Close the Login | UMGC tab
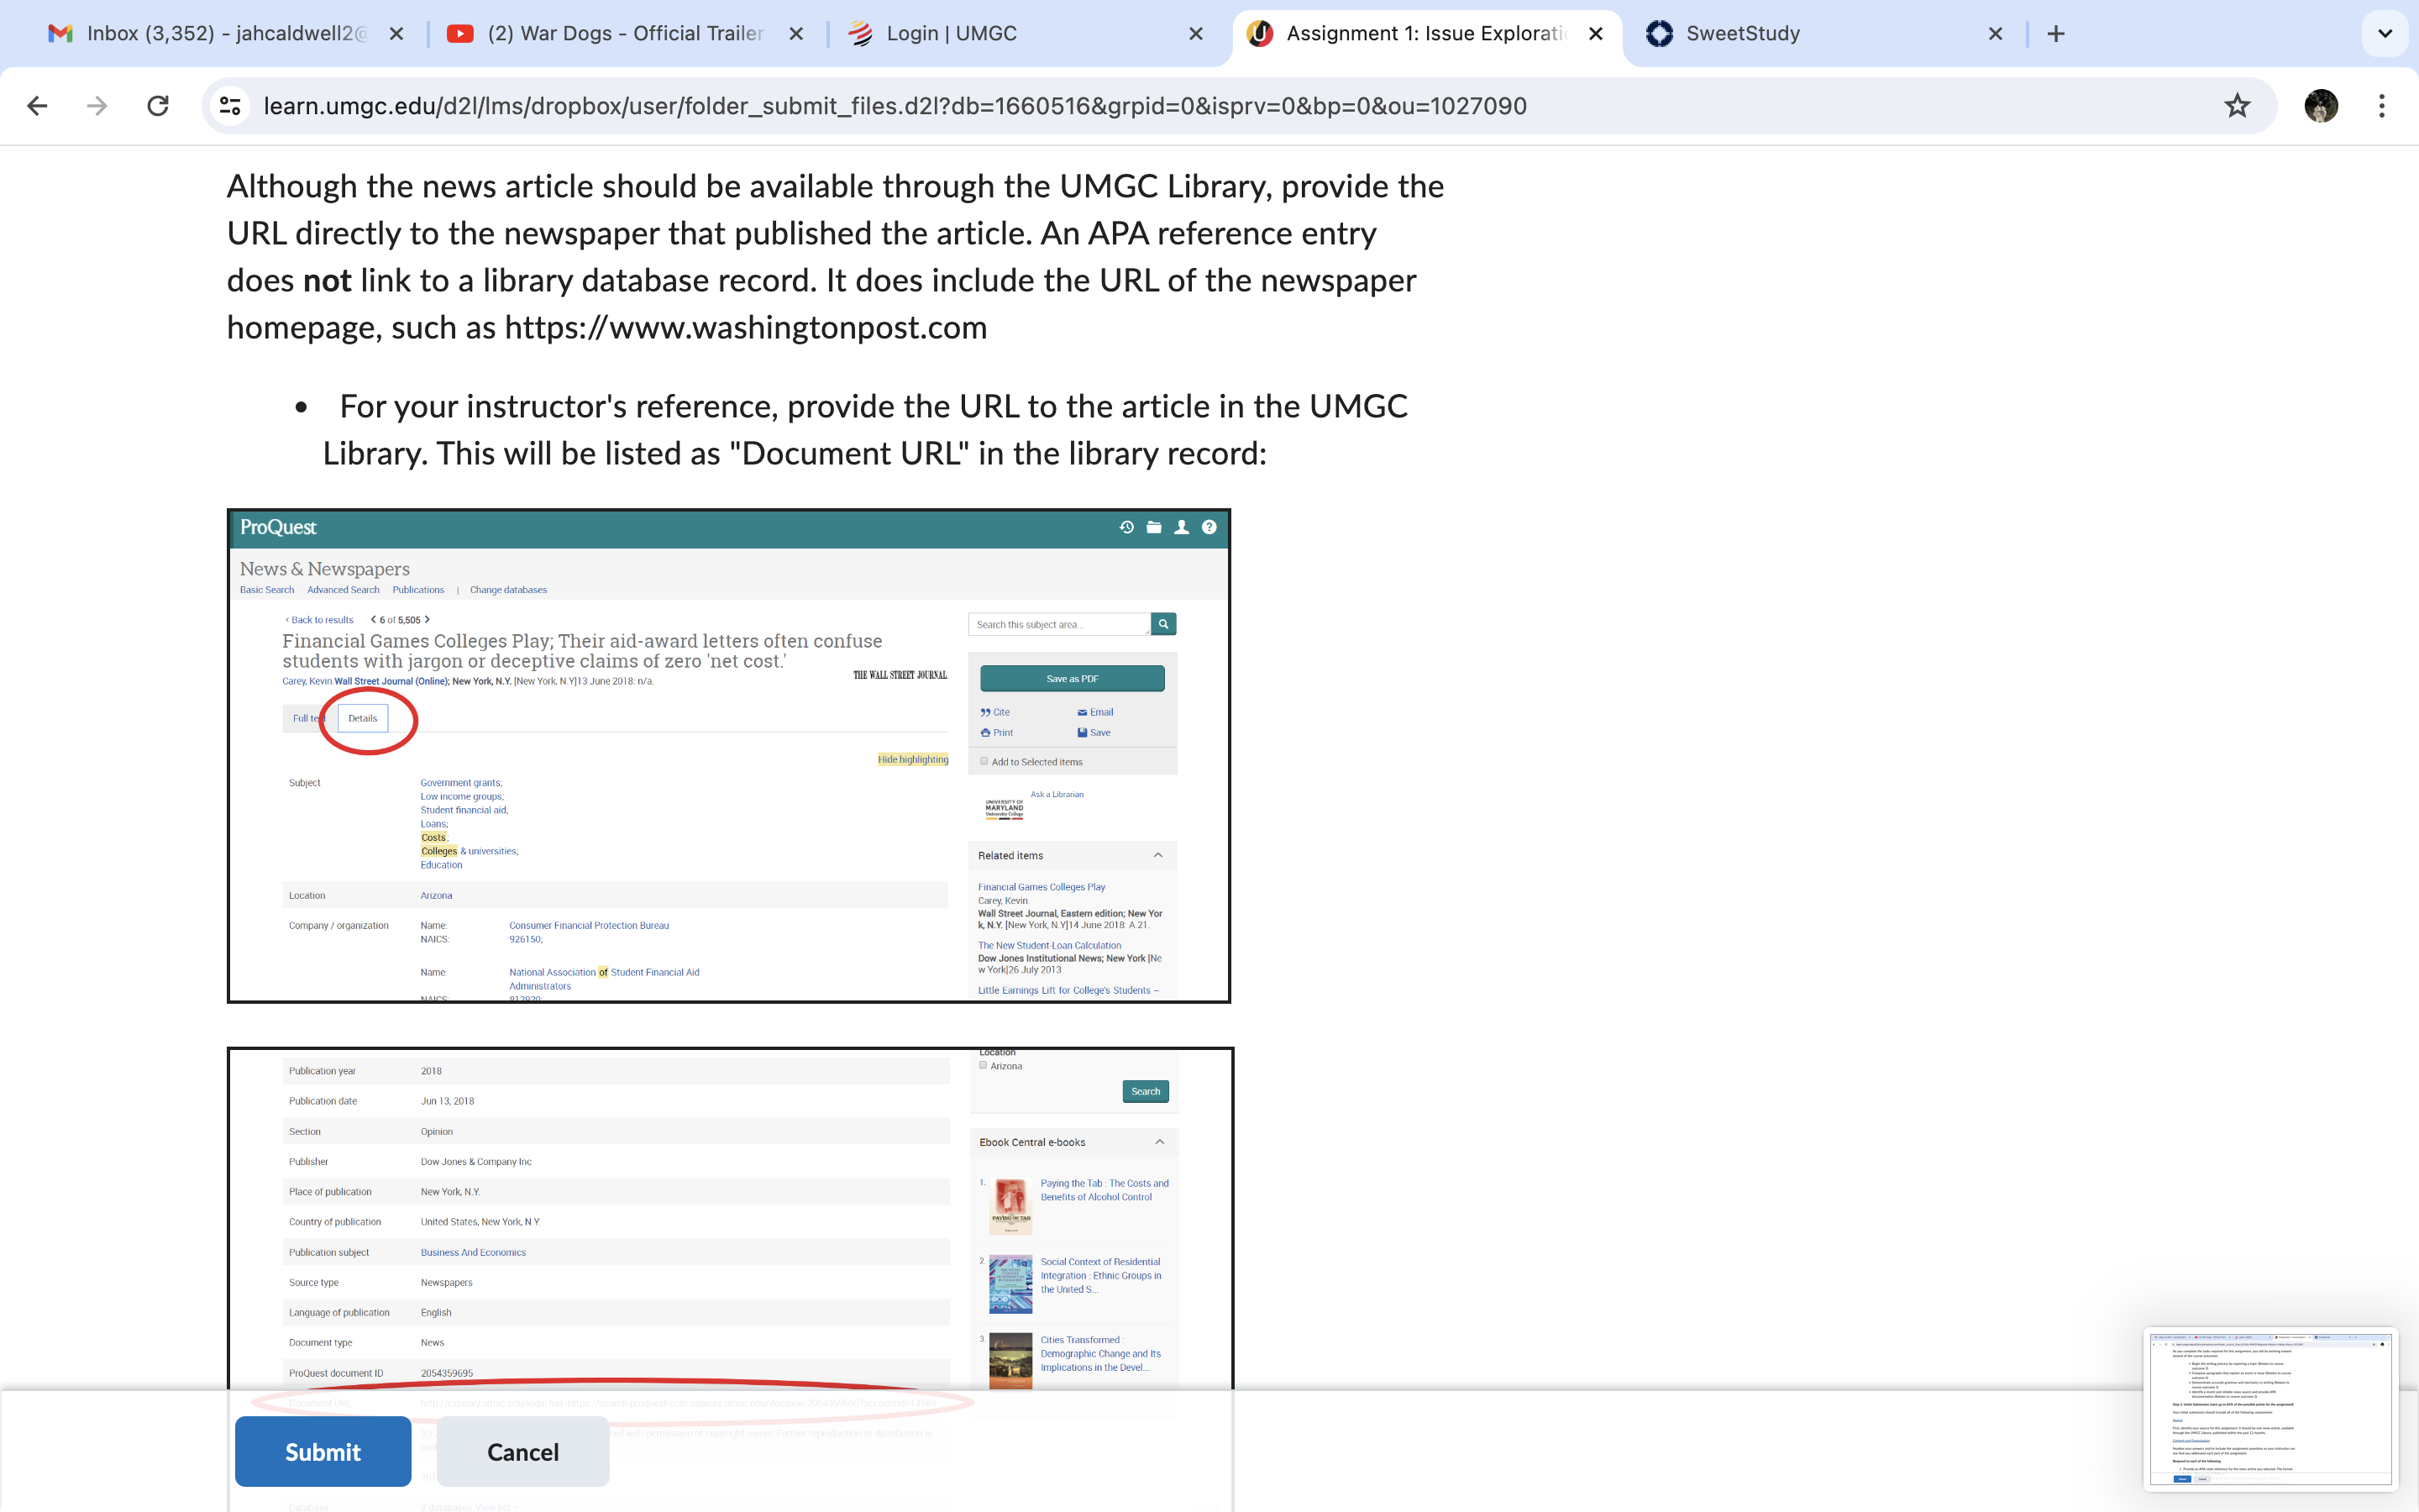2419x1512 pixels. click(1195, 34)
